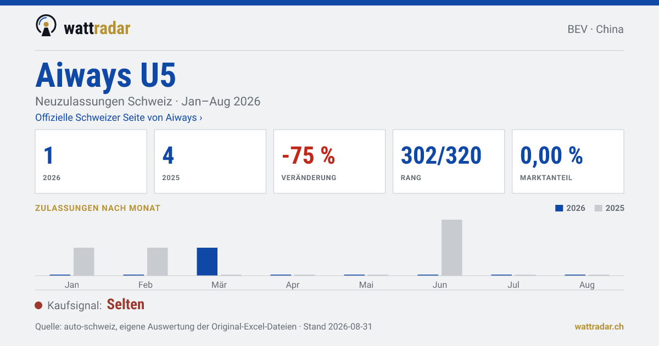Image resolution: width=659 pixels, height=346 pixels.
Task: Click the wattradar radar logo icon
Action: (x=46, y=26)
